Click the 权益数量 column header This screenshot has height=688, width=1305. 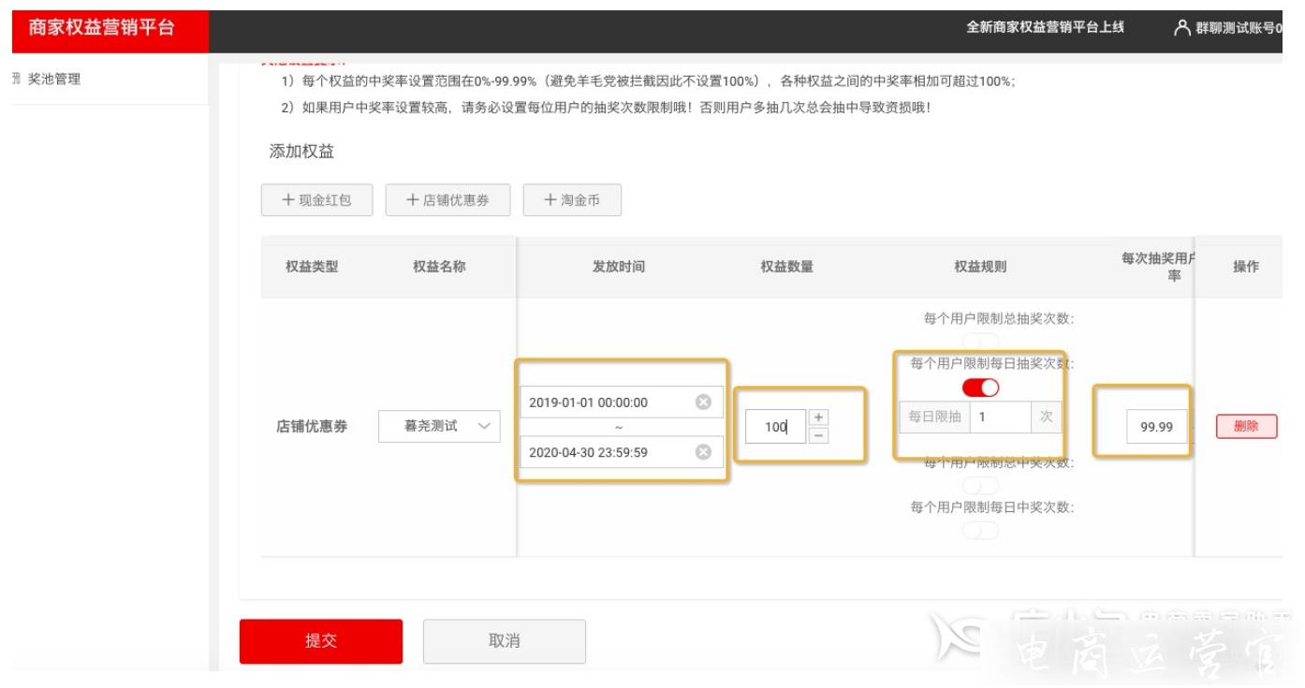[787, 267]
